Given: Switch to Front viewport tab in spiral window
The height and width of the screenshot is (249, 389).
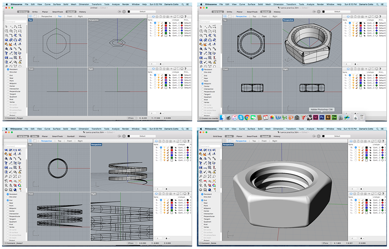Looking at the screenshot, I should coord(69,141).
